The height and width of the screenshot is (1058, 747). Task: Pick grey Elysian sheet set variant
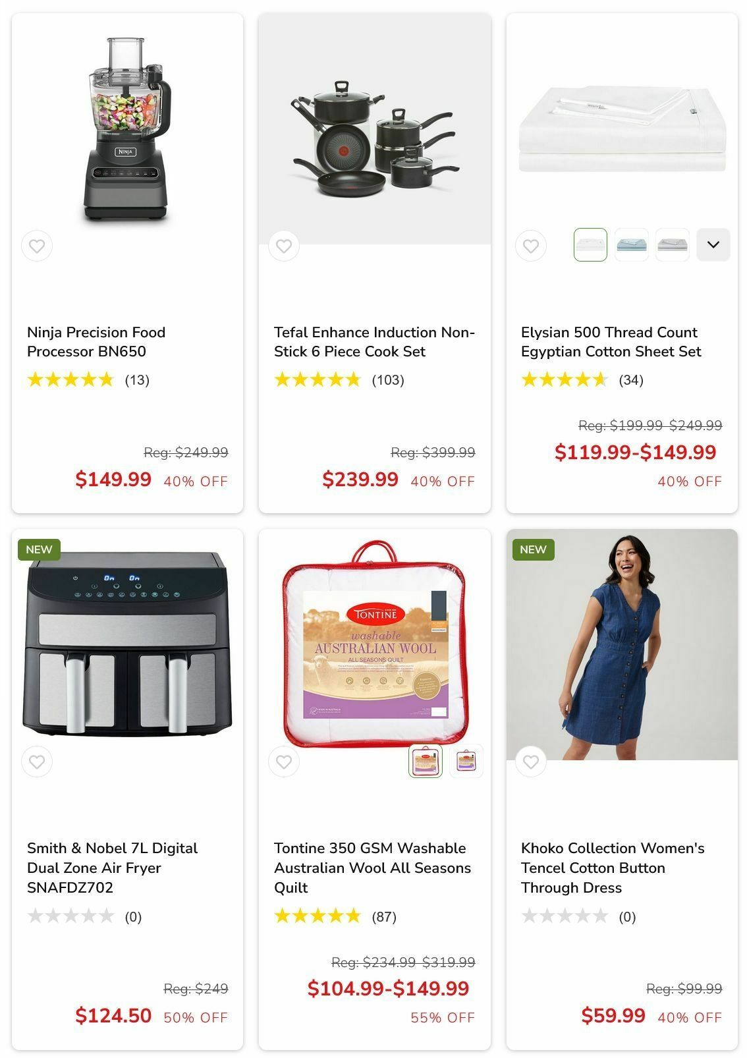point(672,244)
